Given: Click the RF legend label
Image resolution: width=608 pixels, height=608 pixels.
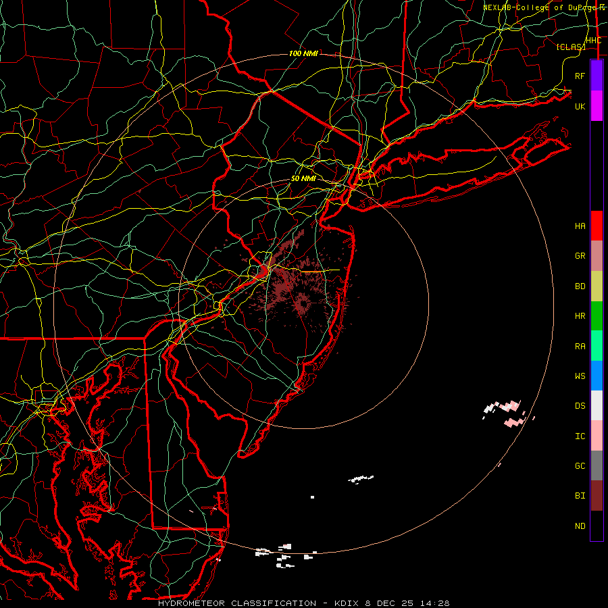Looking at the screenshot, I should coord(580,76).
